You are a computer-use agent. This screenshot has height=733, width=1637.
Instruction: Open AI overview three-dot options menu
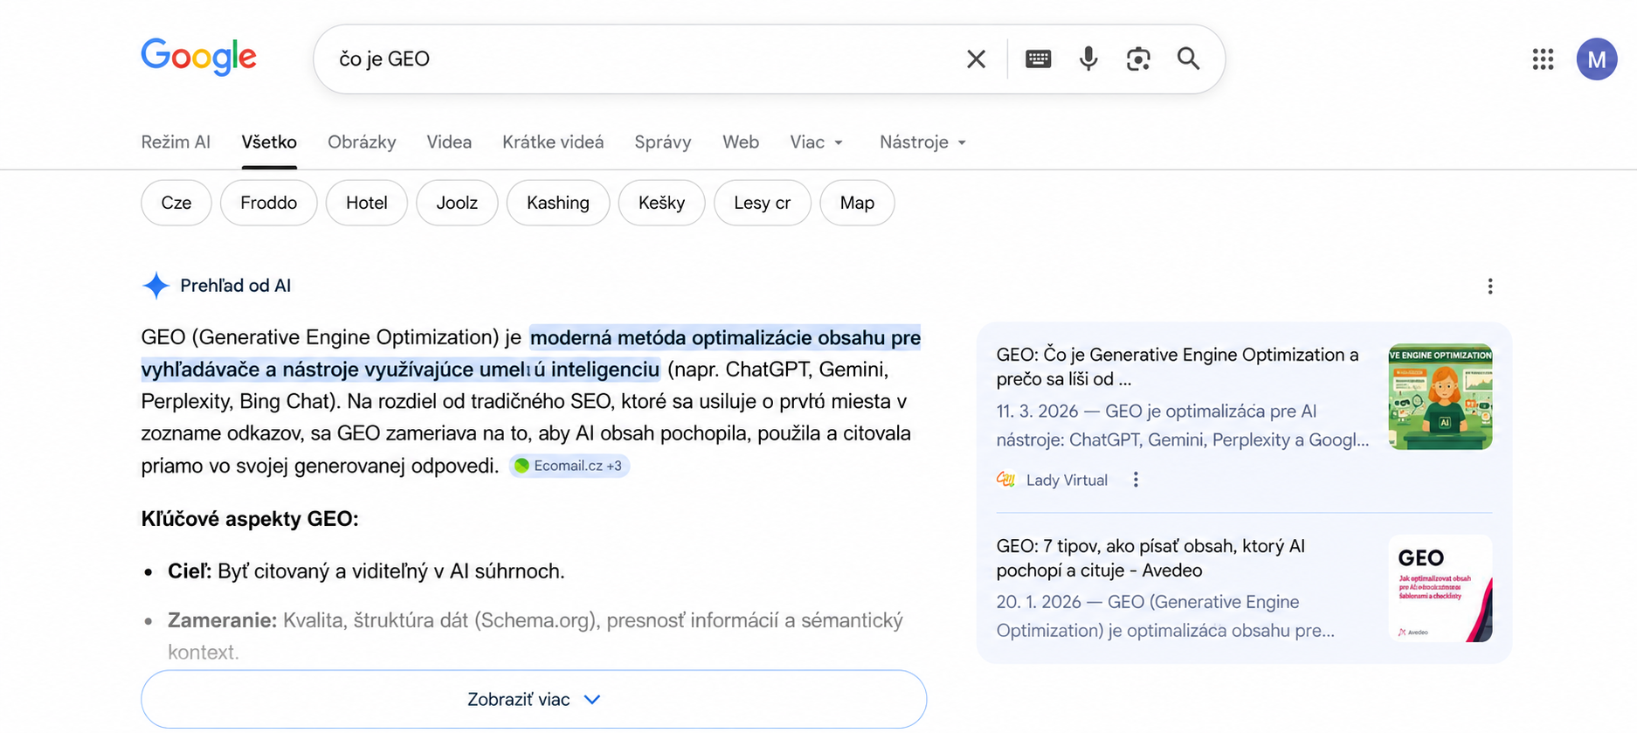tap(1490, 286)
